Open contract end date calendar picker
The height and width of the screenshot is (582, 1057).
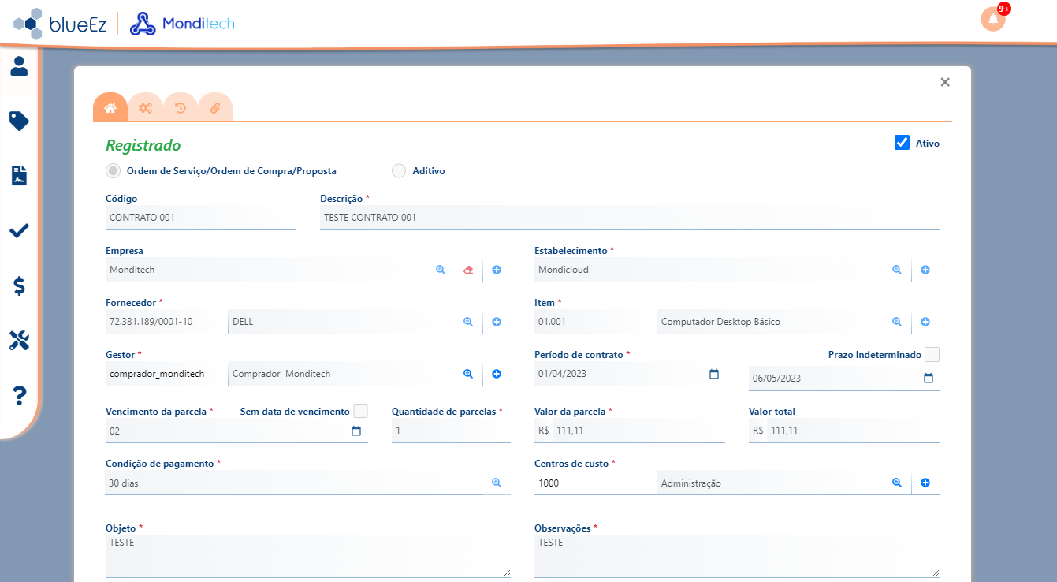pyautogui.click(x=929, y=379)
